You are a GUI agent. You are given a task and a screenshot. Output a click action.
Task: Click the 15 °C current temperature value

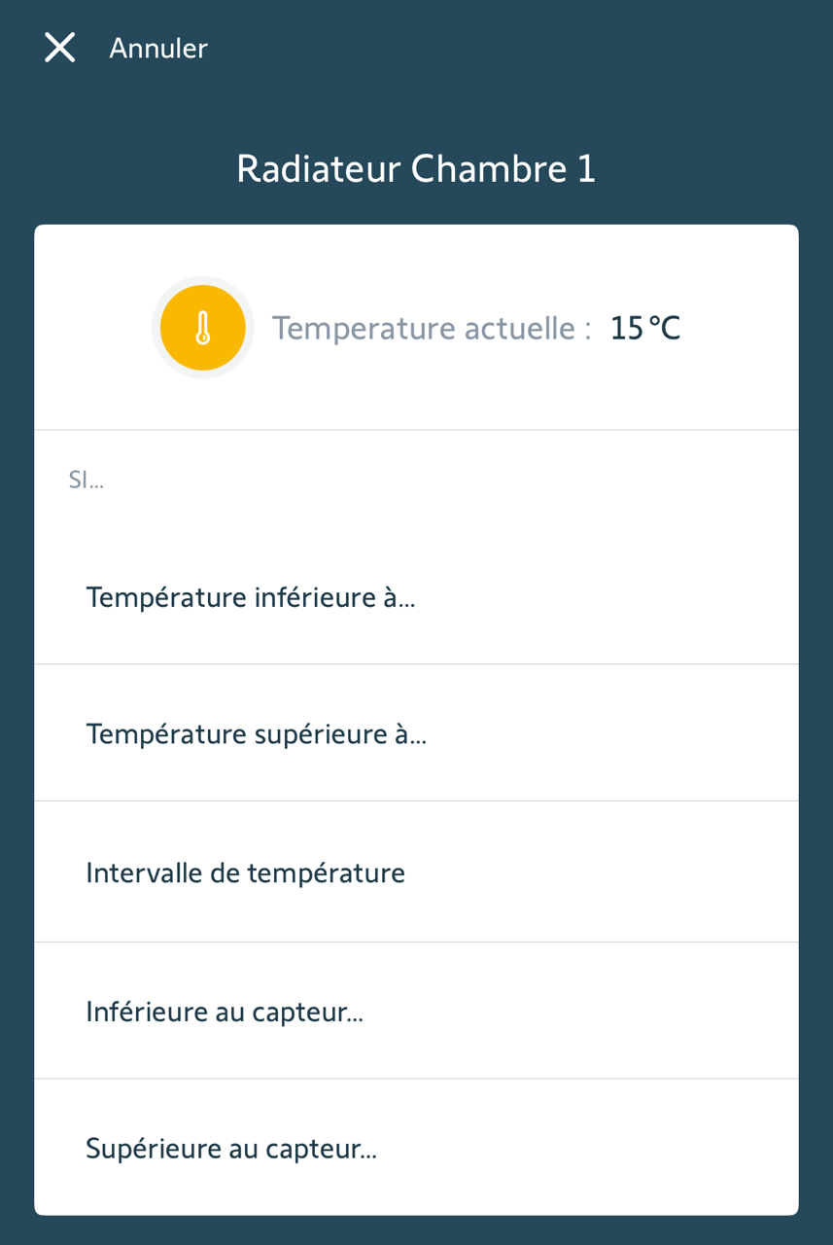tap(644, 329)
